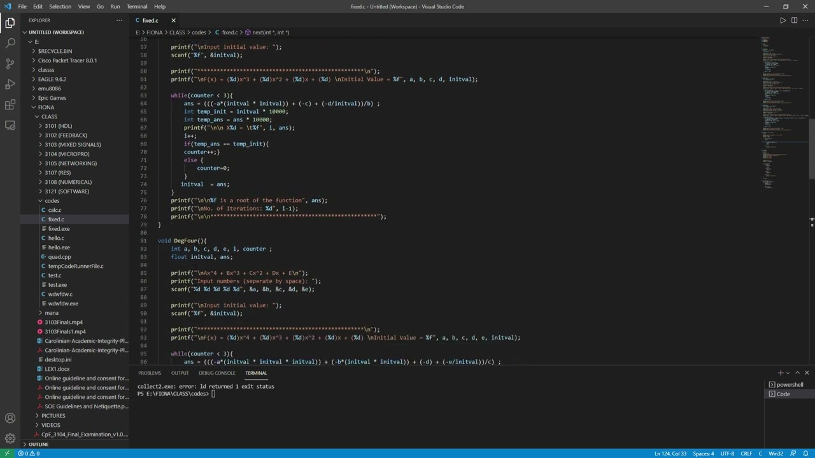
Task: Open tempCodeRunnerFile.c in explorer
Action: (x=75, y=266)
